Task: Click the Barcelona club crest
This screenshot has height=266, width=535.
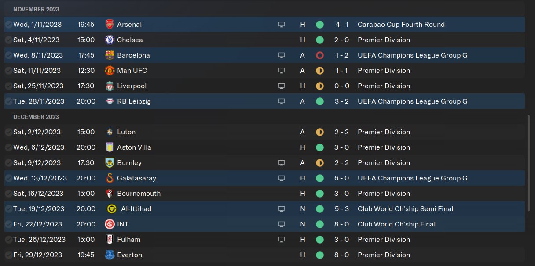Action: pos(110,55)
